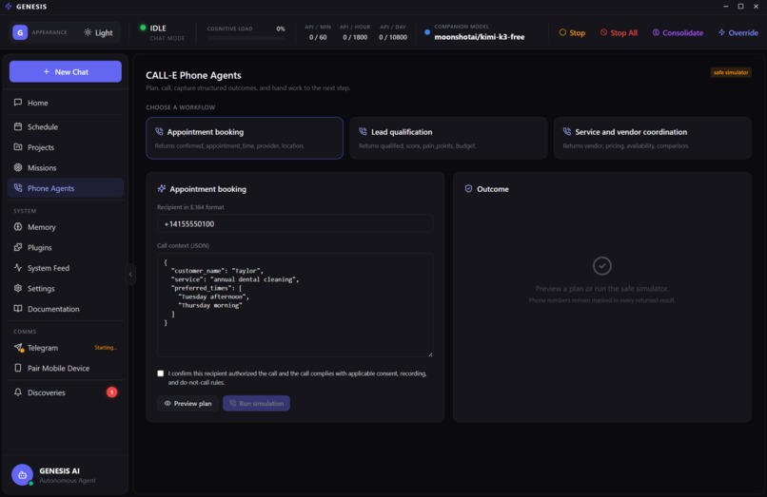
Task: Click the Outcome checkmark circle icon
Action: [602, 266]
